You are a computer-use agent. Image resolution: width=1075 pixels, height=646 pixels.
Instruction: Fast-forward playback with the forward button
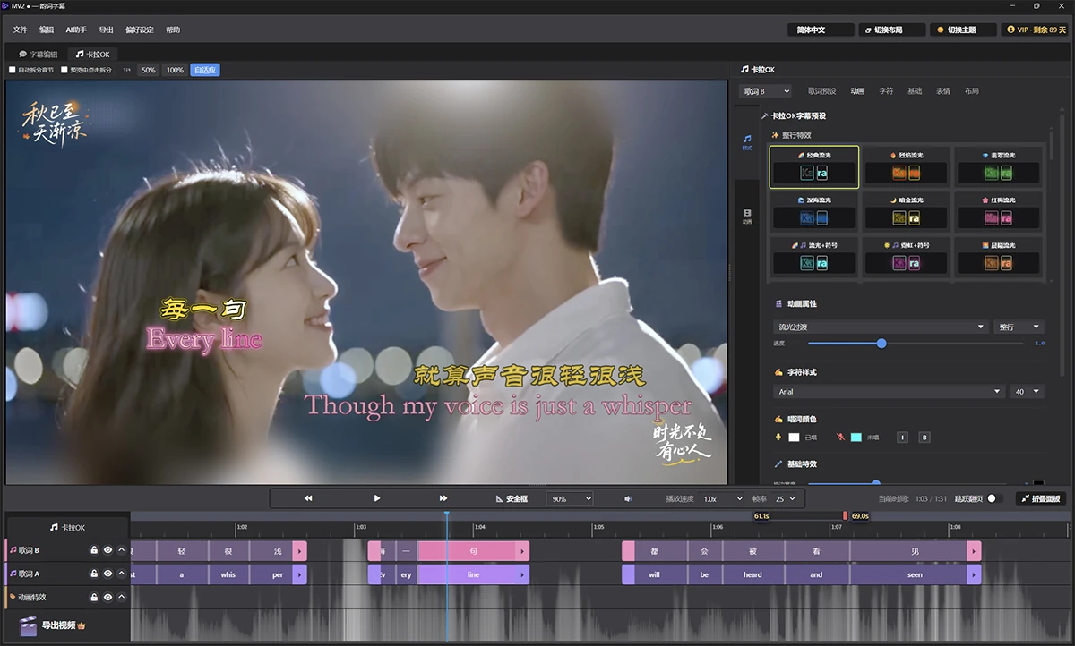pyautogui.click(x=443, y=498)
